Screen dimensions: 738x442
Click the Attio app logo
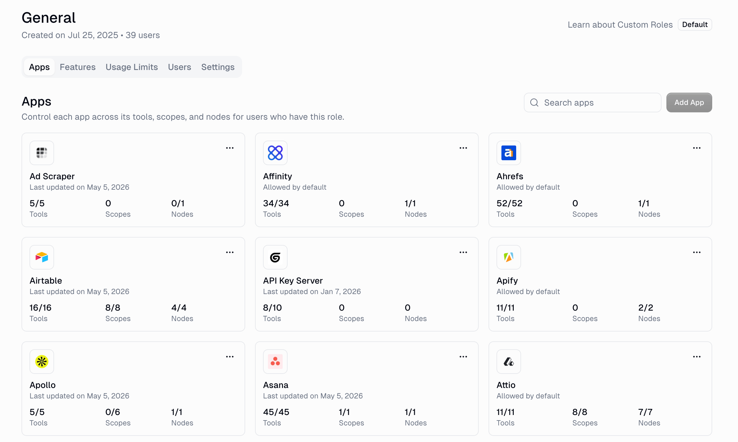[509, 362]
